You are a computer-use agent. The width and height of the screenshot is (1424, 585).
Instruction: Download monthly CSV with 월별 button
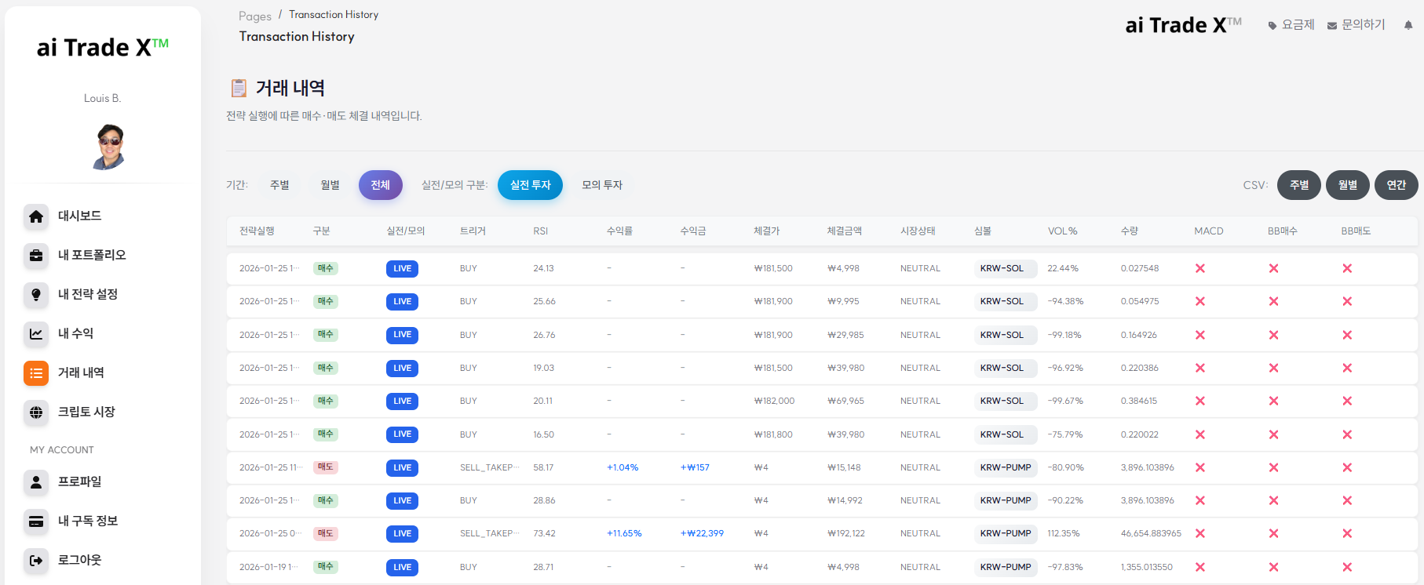[x=1348, y=185]
